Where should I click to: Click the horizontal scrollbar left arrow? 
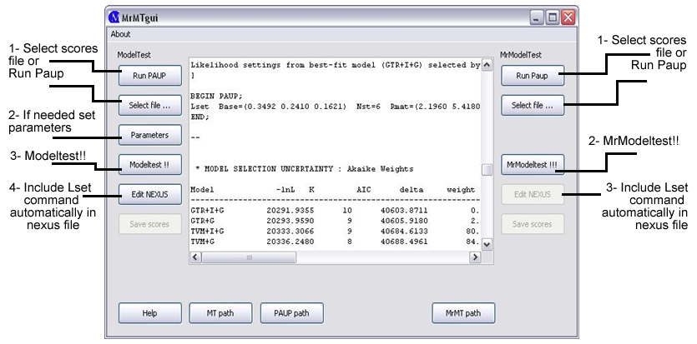(x=196, y=257)
